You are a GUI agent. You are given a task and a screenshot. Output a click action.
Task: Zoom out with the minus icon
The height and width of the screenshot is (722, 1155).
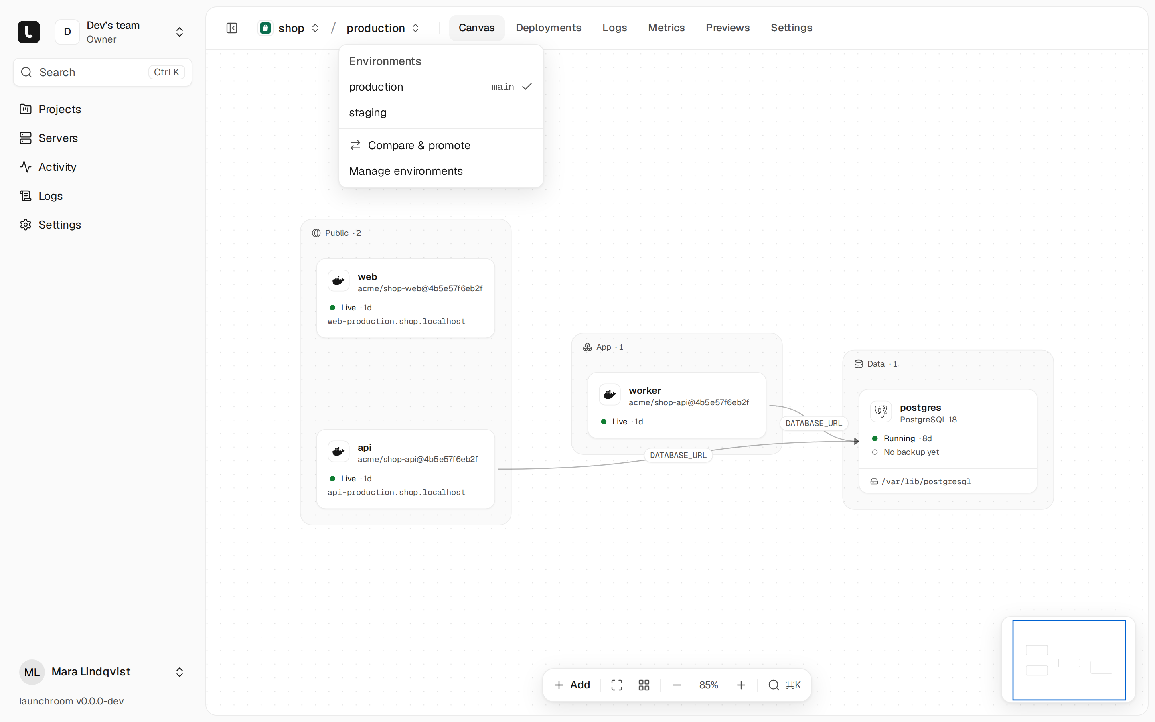pos(677,685)
